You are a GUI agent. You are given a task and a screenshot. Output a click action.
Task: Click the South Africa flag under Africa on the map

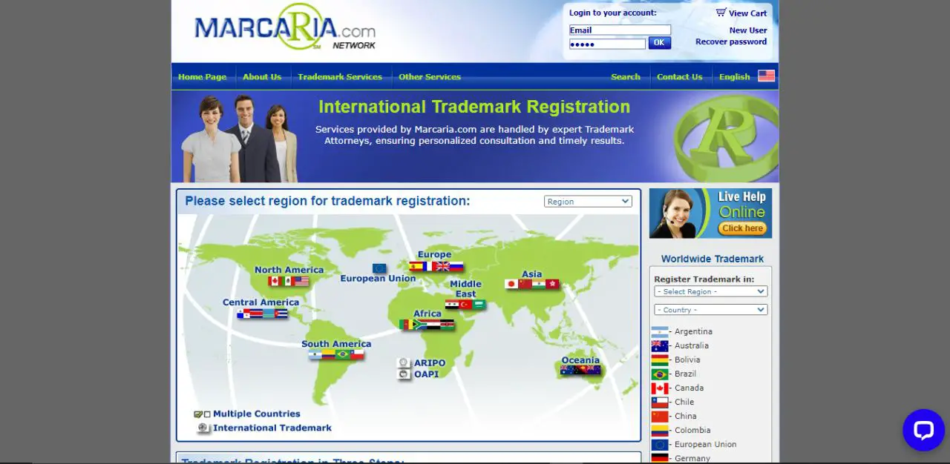tap(419, 325)
